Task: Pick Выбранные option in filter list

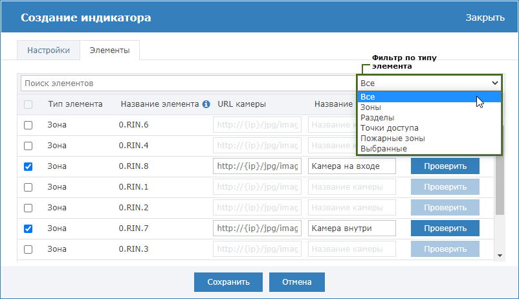Action: [384, 149]
